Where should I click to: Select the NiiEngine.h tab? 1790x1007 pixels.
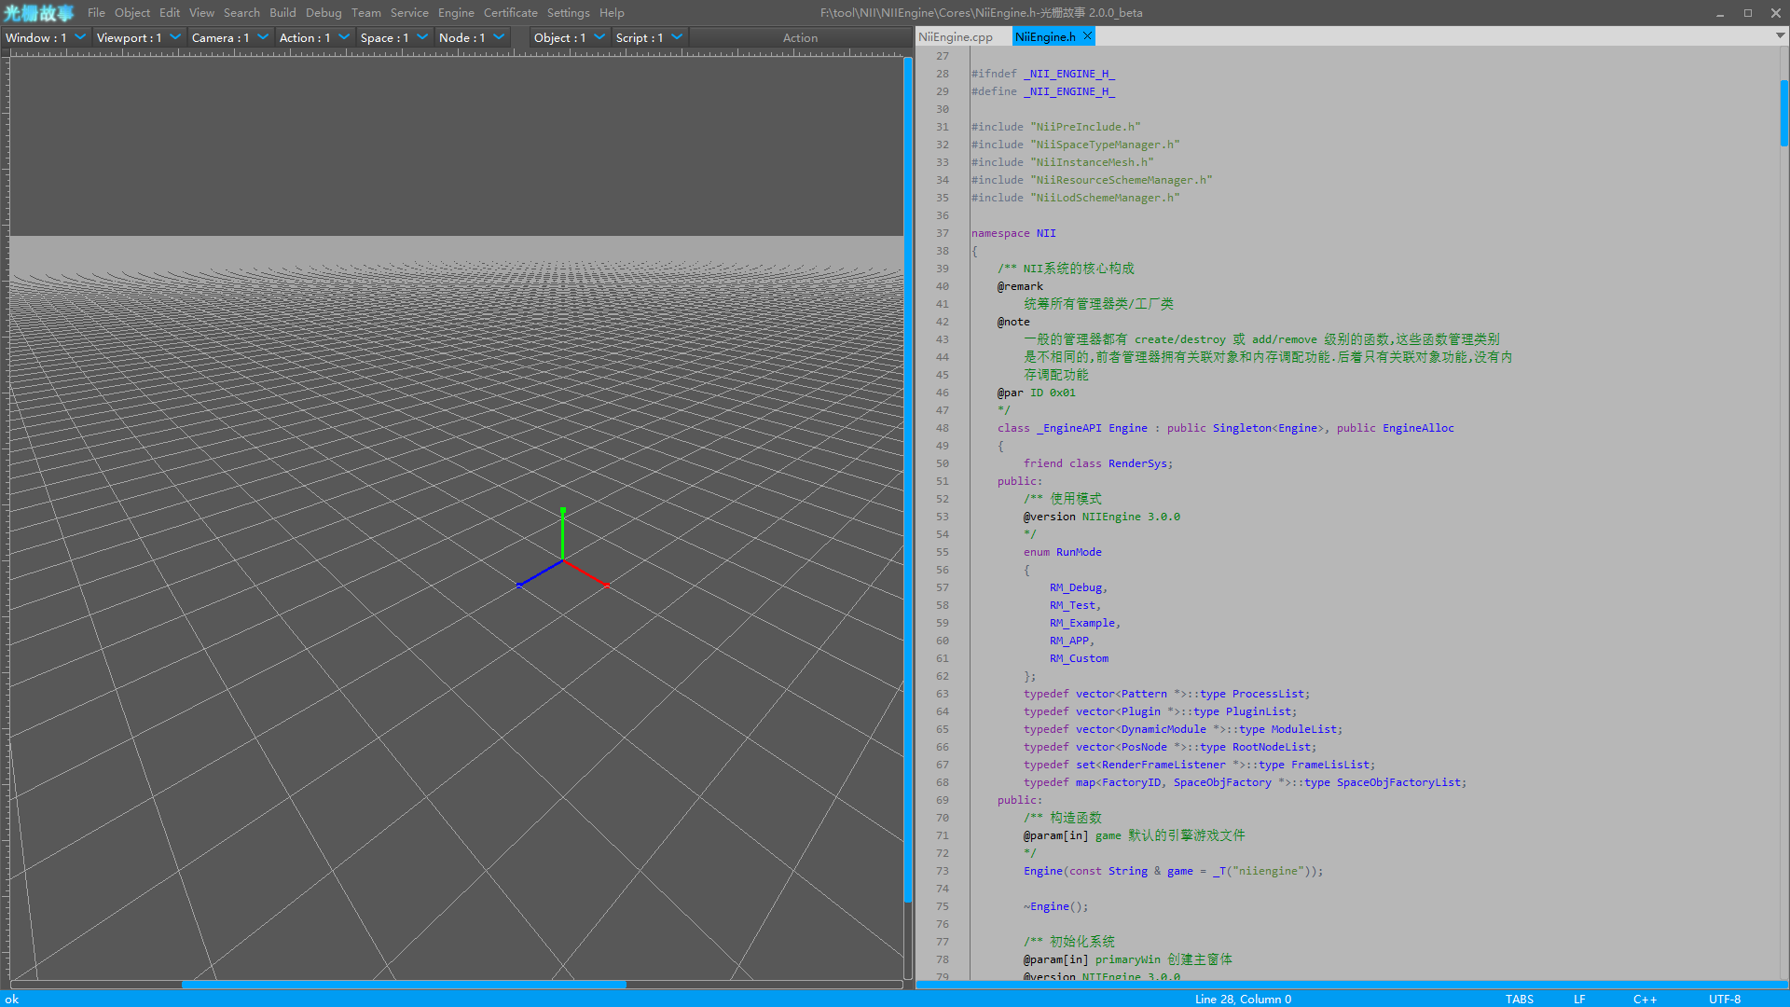point(1045,36)
